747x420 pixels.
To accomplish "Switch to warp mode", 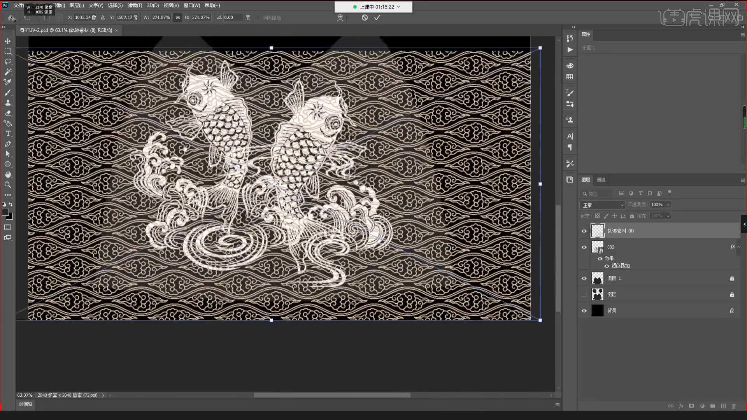I will 340,17.
